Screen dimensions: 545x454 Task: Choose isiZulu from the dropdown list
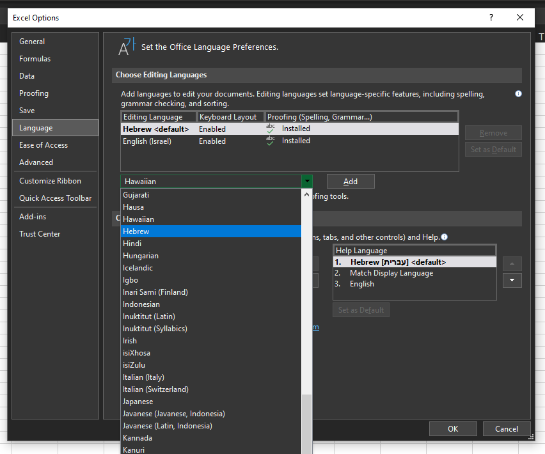click(x=211, y=365)
